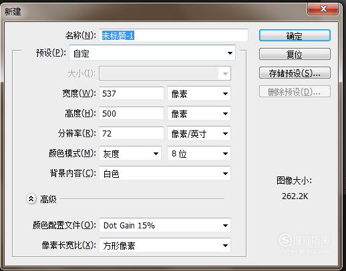This screenshot has width=346, height=271.
Task: Click the 复位 button
Action: pyautogui.click(x=295, y=54)
